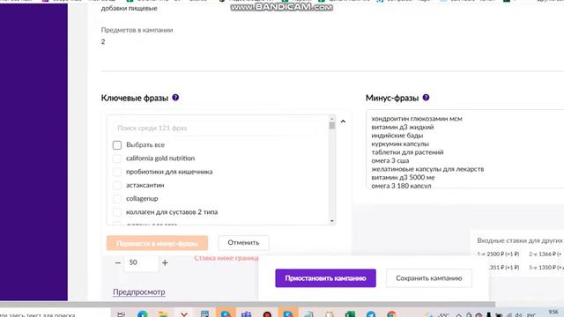The height and width of the screenshot is (317, 564).
Task: Click the Отменить button
Action: 243,243
